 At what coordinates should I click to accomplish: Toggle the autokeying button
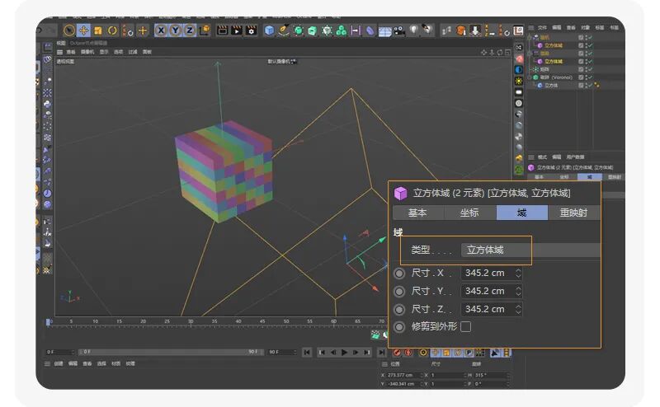(x=408, y=353)
